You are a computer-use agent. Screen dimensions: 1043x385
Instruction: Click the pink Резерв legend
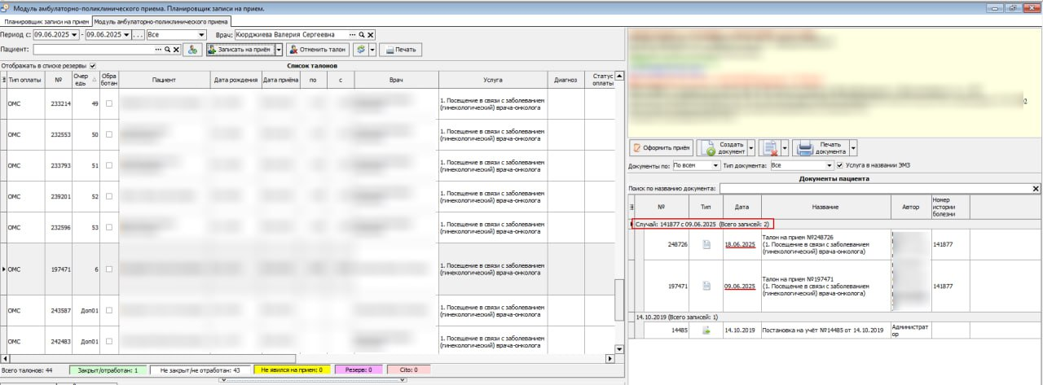[x=358, y=370]
